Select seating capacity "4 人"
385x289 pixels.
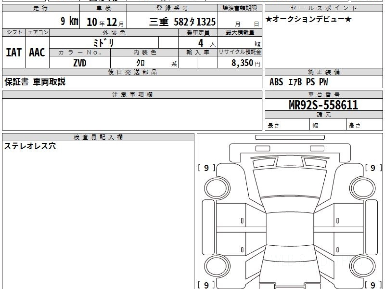207,43
